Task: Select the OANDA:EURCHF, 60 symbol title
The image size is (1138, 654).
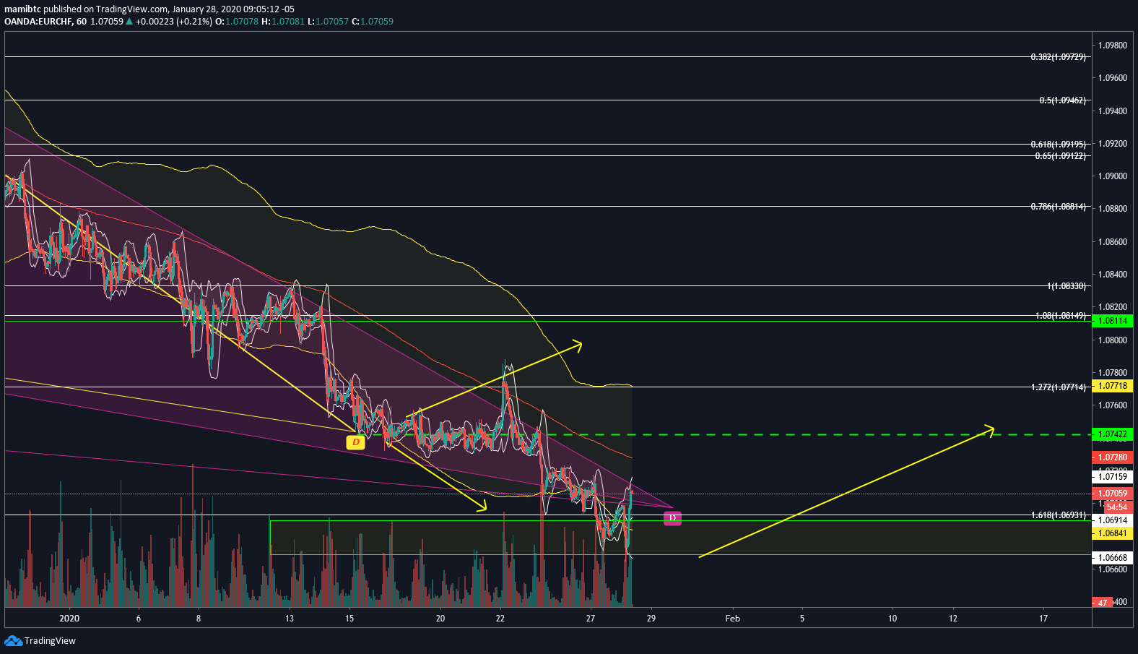Action: (45, 22)
